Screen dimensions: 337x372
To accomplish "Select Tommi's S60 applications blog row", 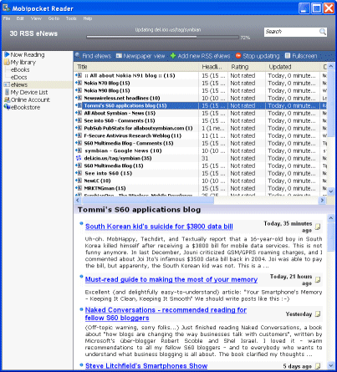I will [x=201, y=105].
